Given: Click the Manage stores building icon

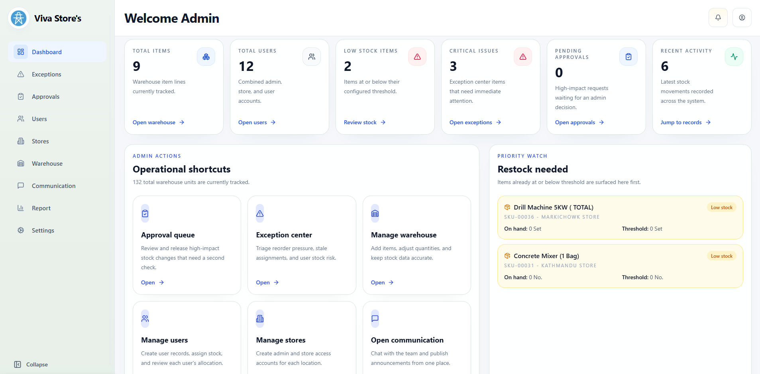Looking at the screenshot, I should point(260,319).
